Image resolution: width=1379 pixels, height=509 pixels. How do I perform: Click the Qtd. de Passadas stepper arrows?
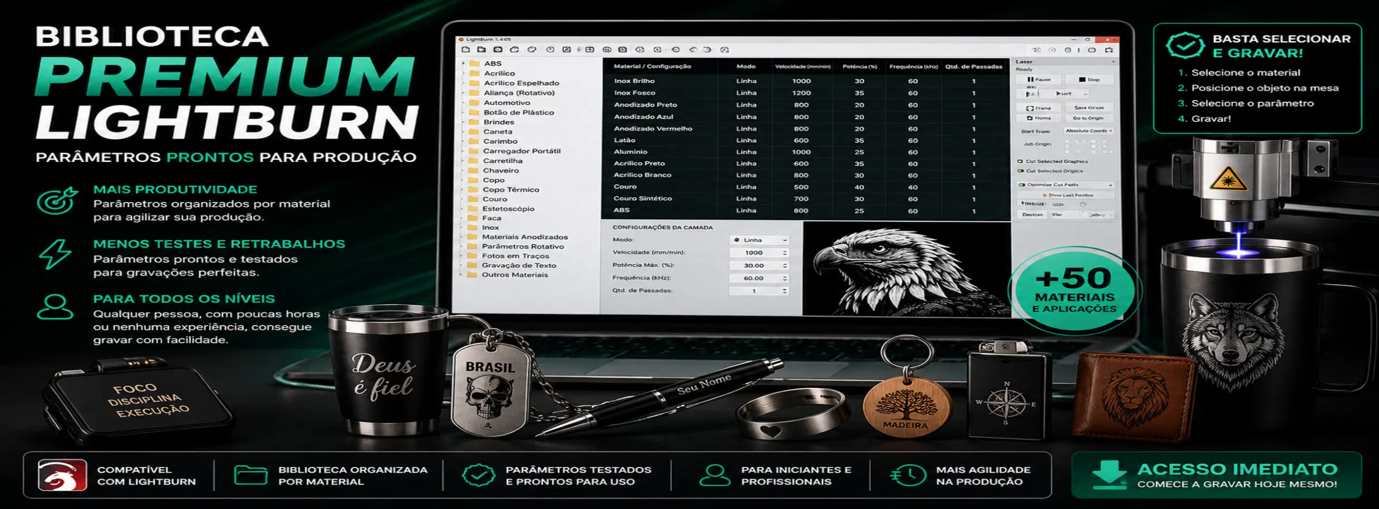pos(785,291)
